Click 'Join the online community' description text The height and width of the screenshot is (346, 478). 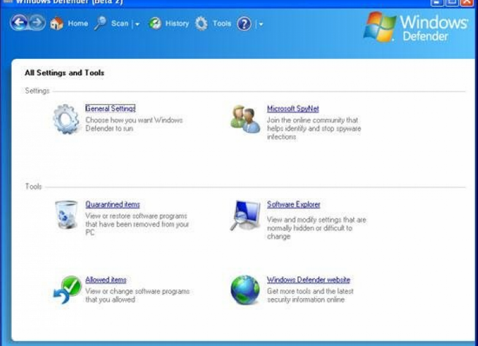click(x=314, y=128)
